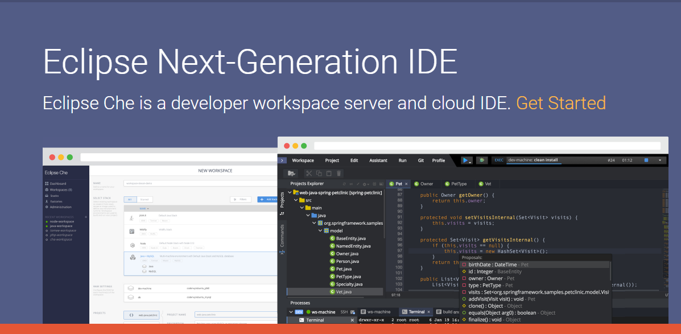Select the Java + MySQL stack row

[x=200, y=263]
